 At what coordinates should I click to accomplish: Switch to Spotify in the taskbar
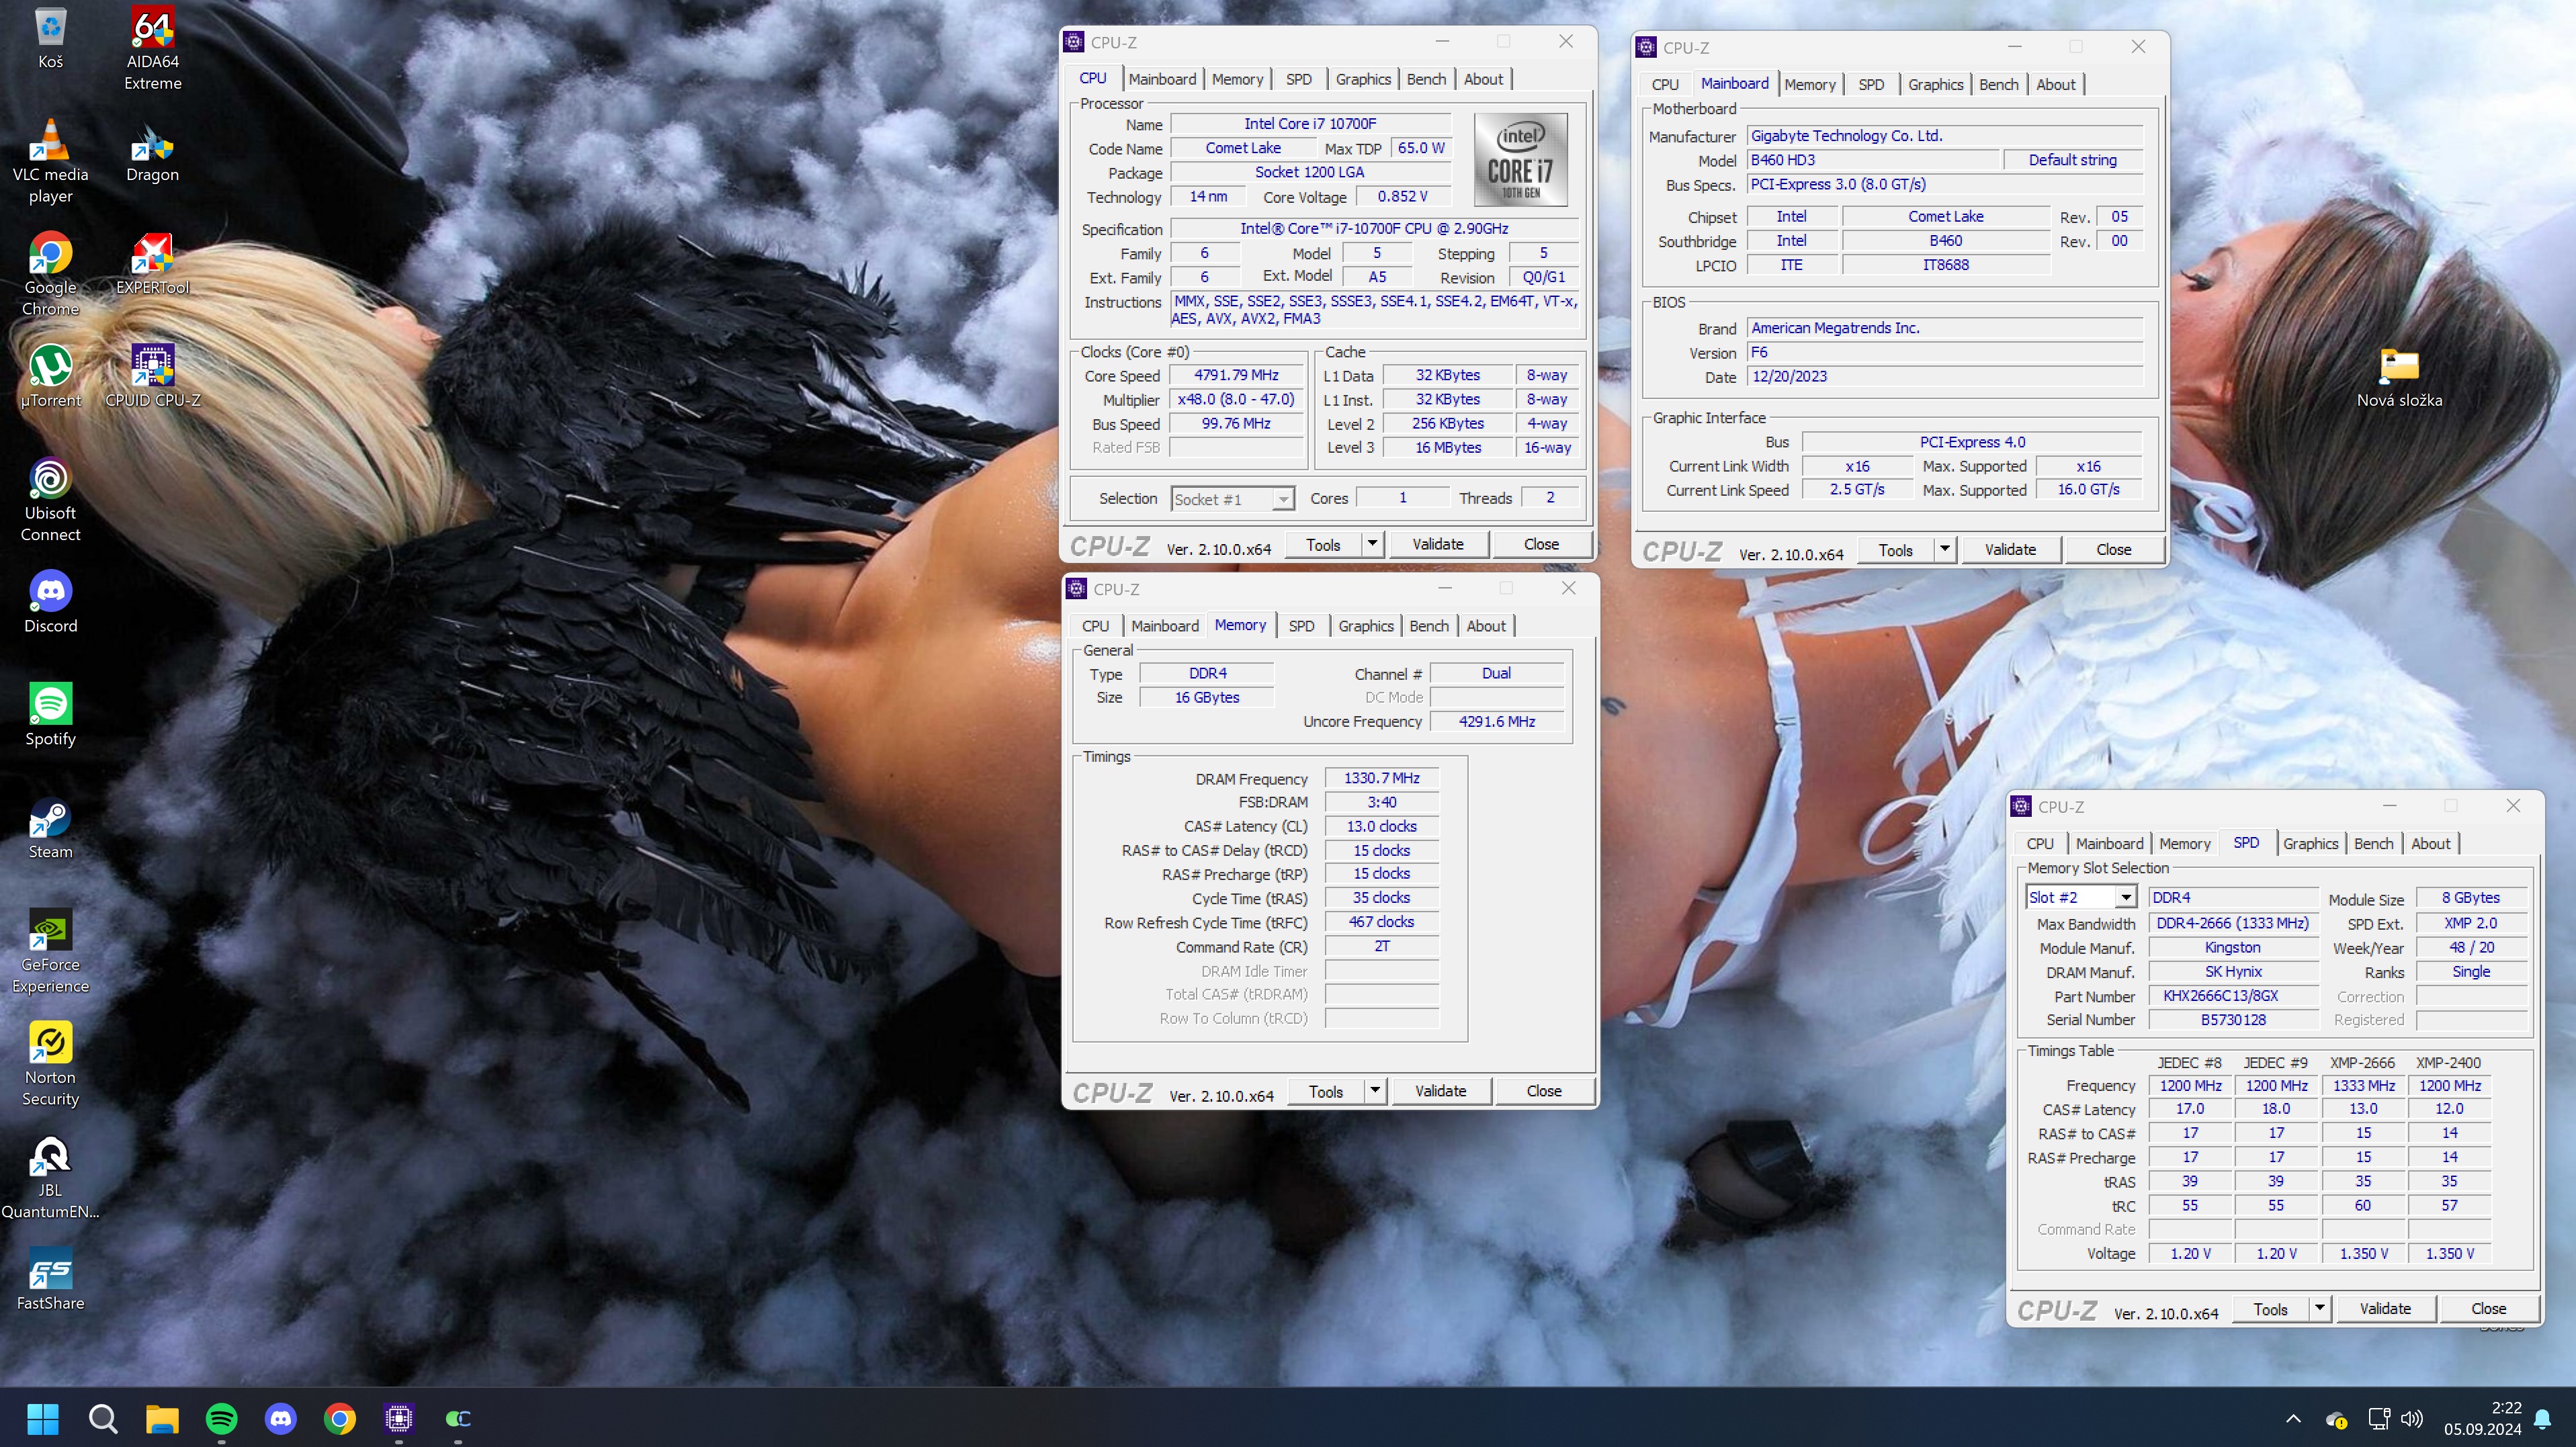click(221, 1418)
